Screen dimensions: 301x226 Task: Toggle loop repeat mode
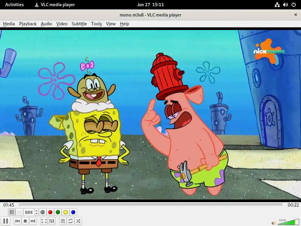coord(71,221)
